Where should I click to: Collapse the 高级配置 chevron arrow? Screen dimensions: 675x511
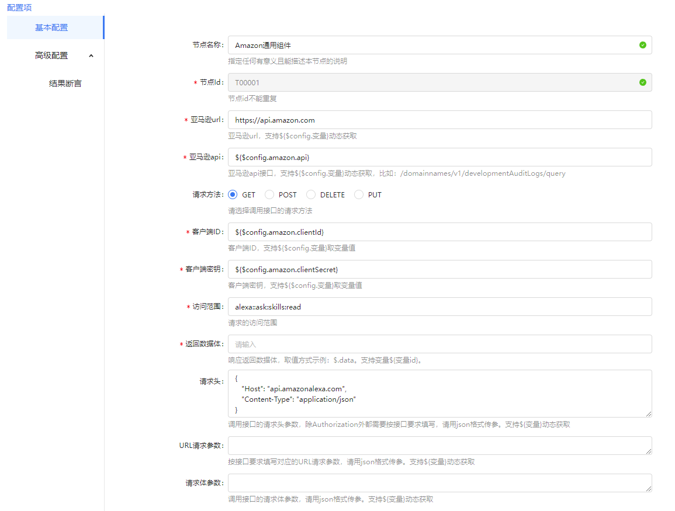pyautogui.click(x=91, y=55)
